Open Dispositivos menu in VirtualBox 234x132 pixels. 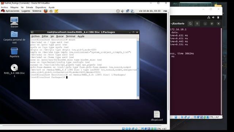tap(41, 7)
